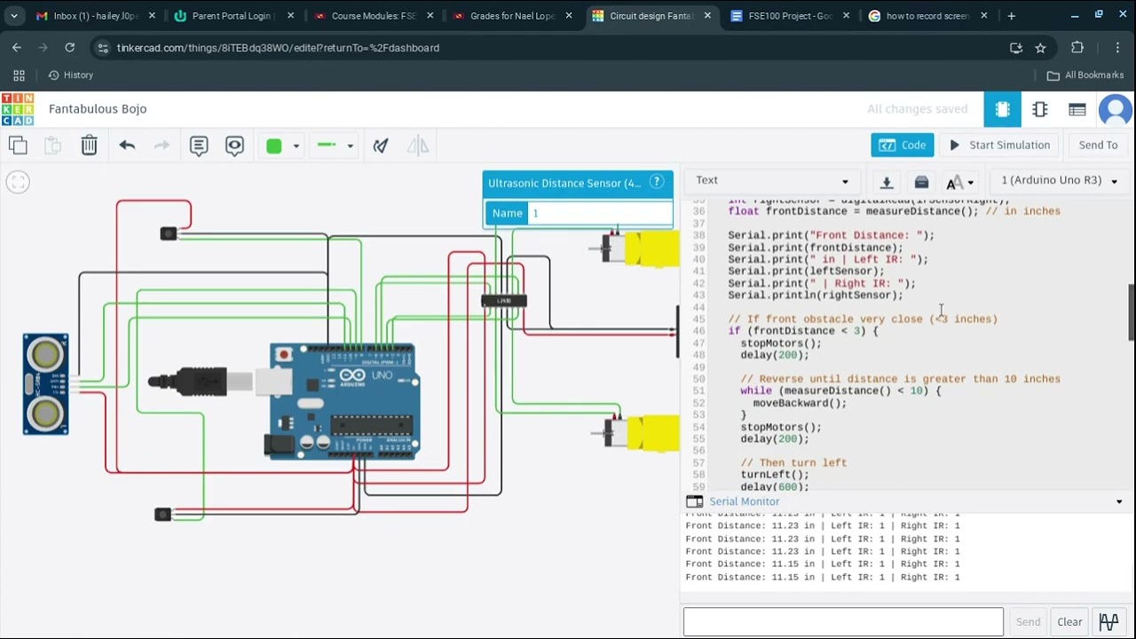Collapse the Serial Monitor panel
The image size is (1136, 639).
(1119, 501)
